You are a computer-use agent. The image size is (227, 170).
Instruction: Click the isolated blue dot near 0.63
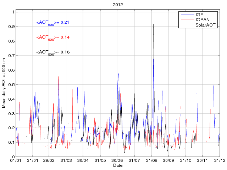pyautogui.click(x=41, y=65)
